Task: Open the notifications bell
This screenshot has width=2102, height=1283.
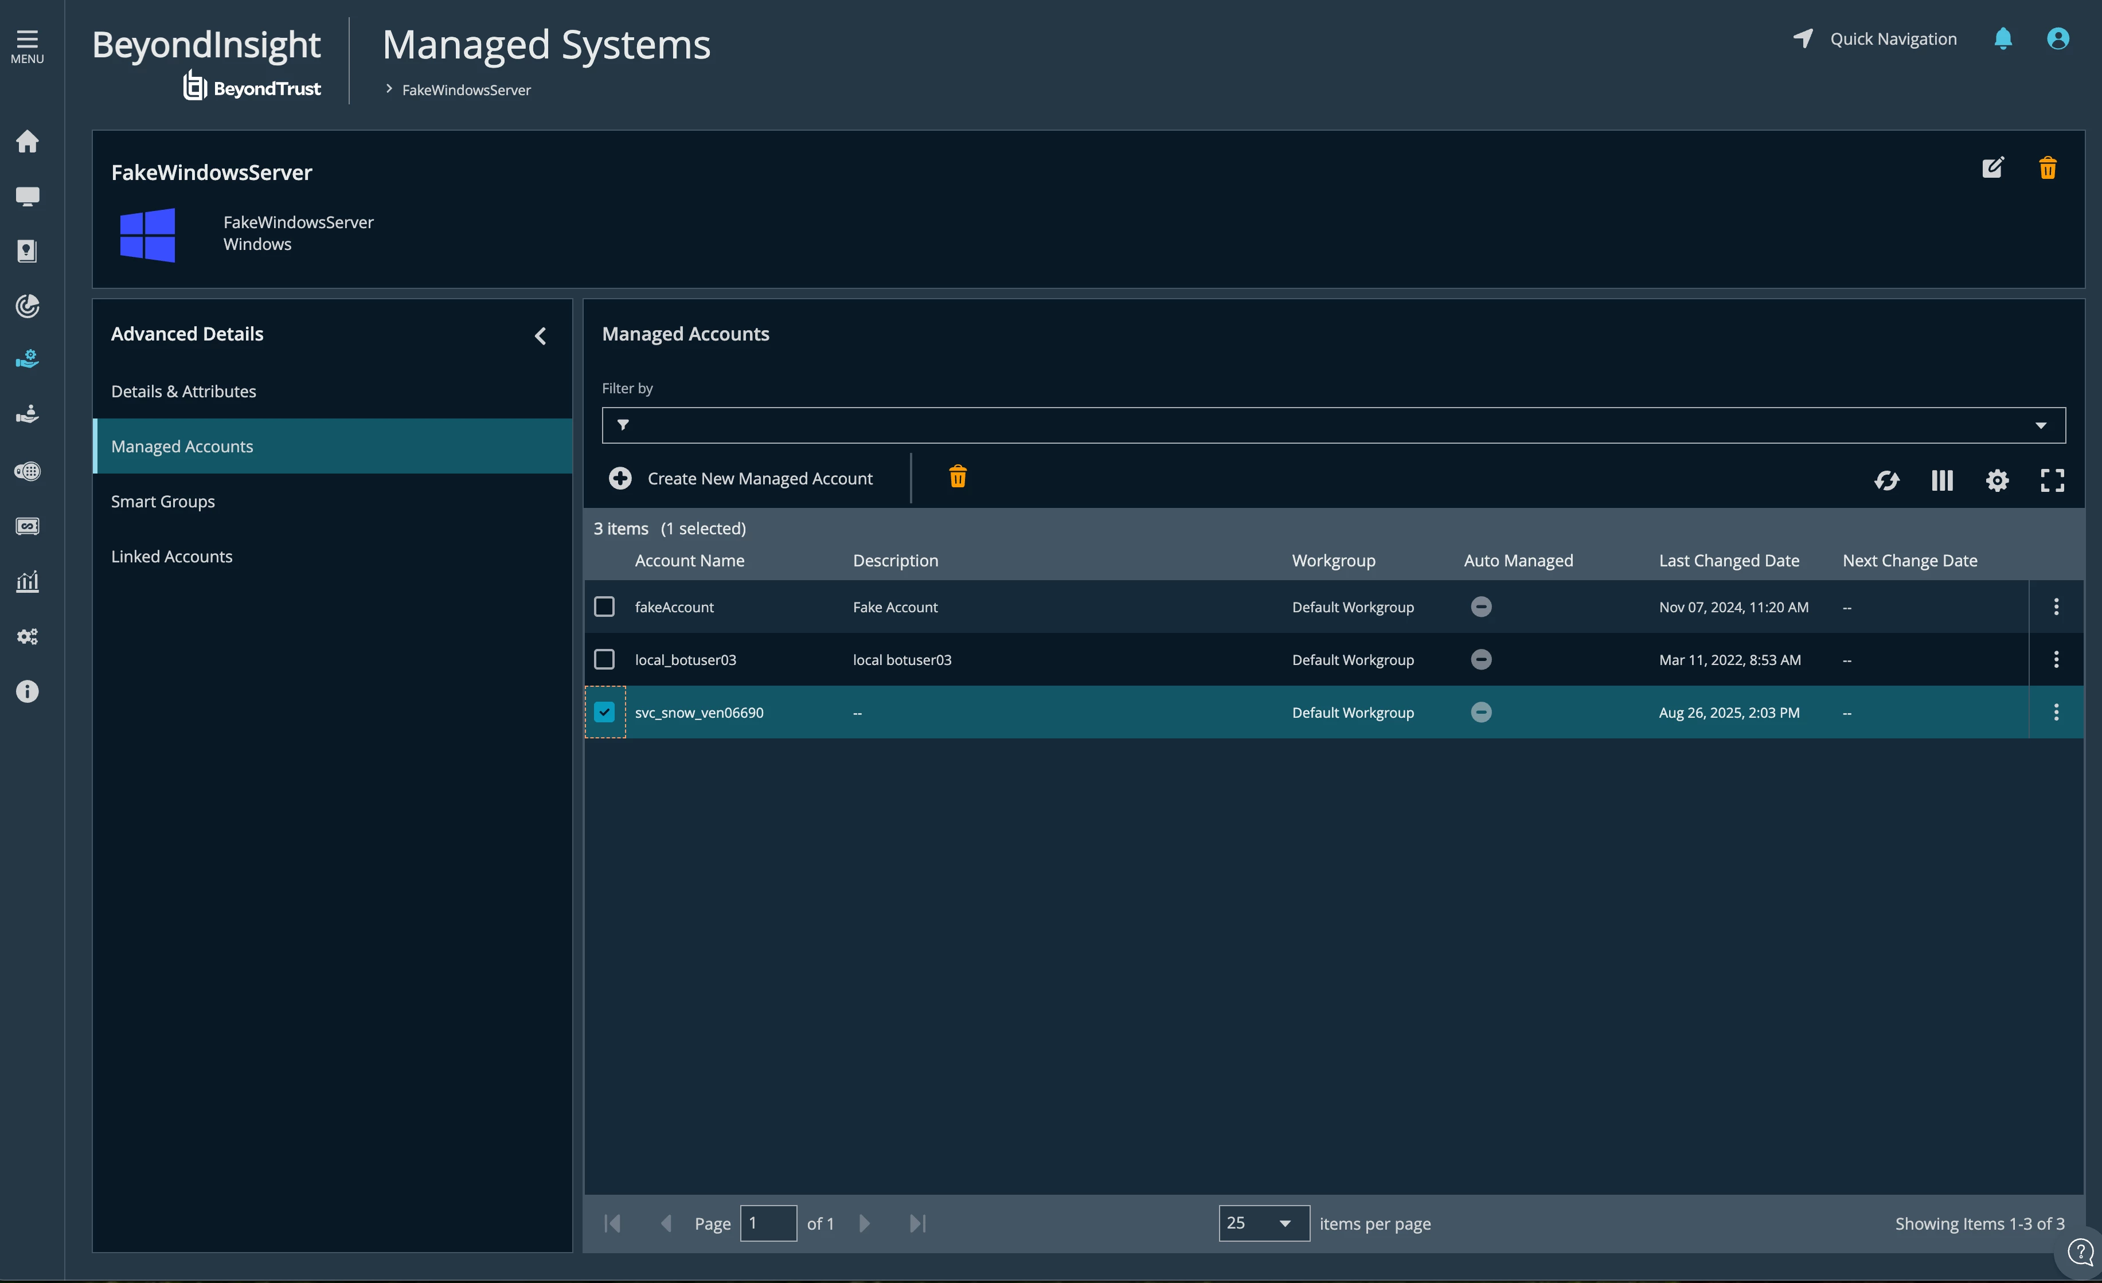Action: coord(2003,38)
